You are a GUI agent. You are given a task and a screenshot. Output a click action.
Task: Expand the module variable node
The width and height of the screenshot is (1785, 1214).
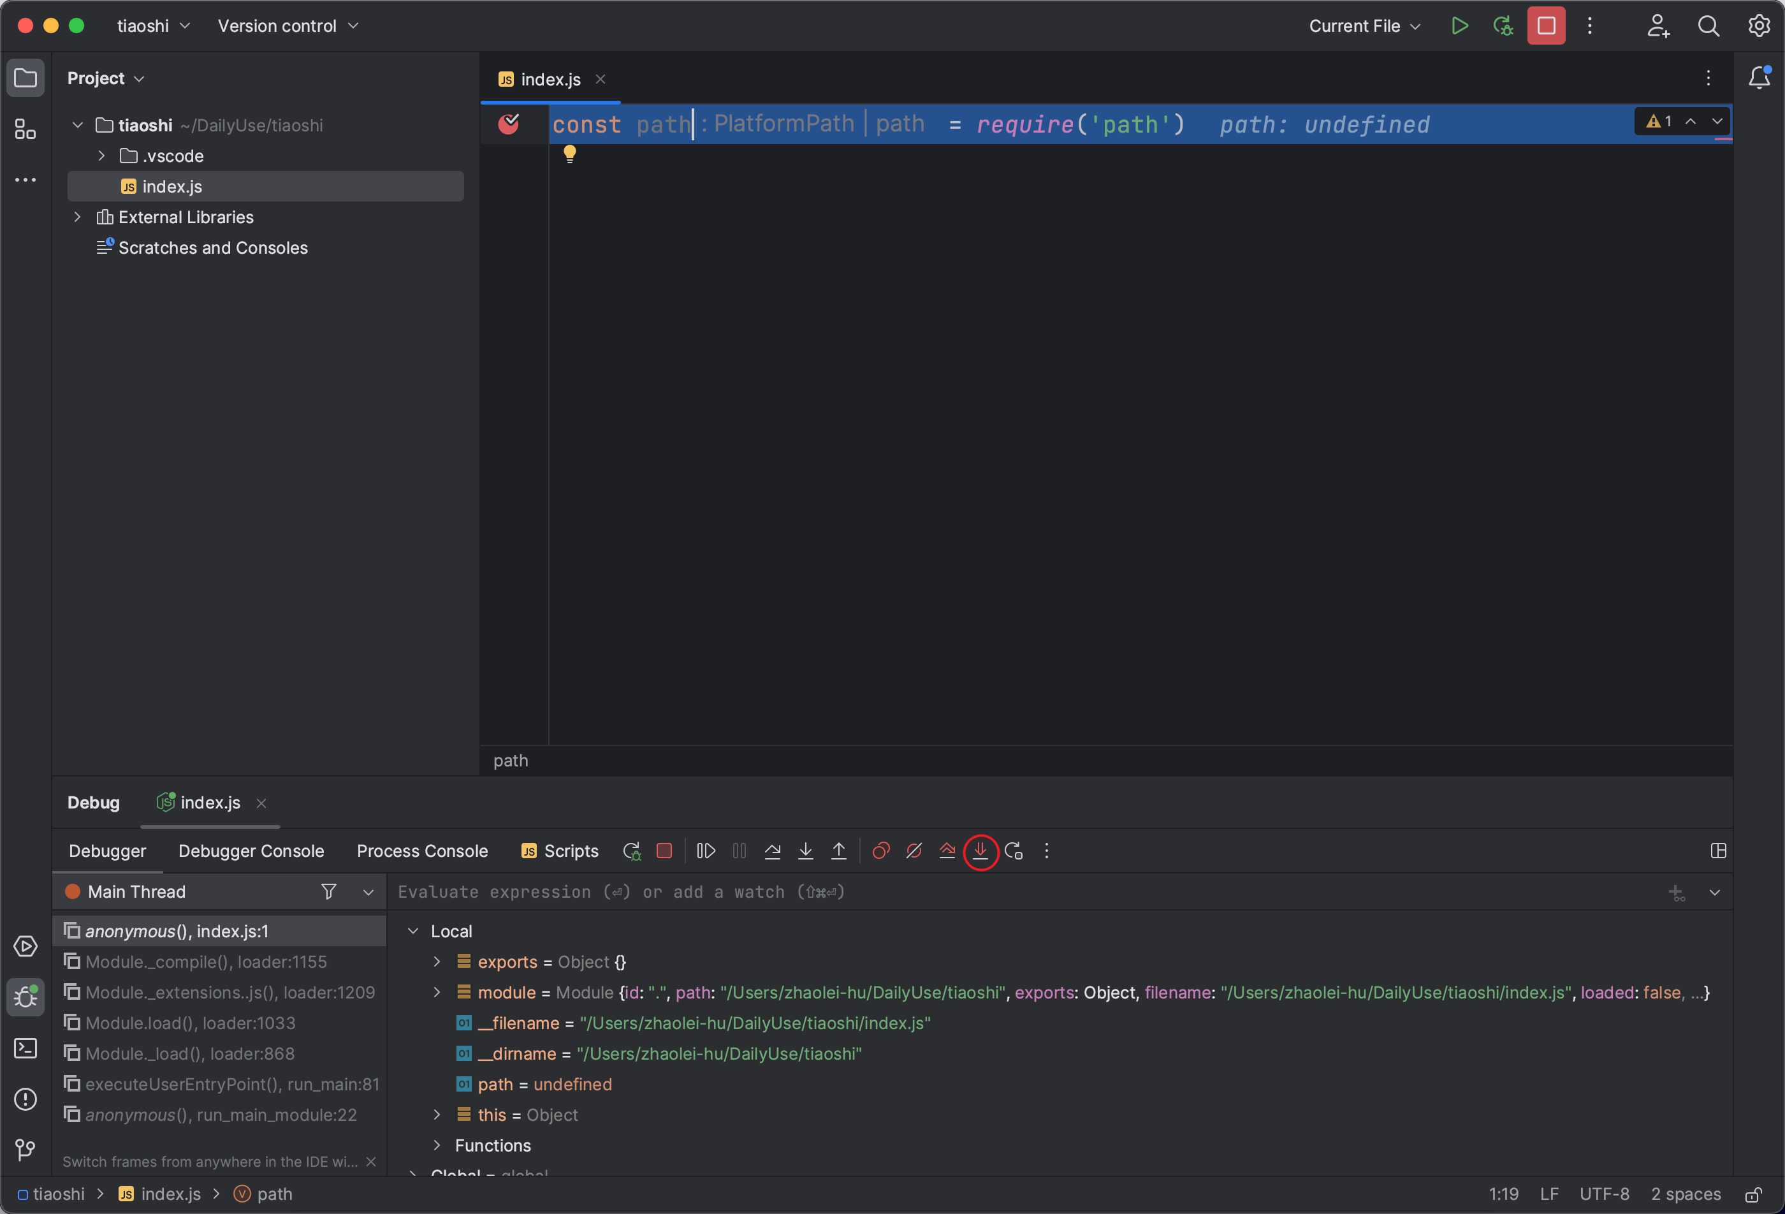(437, 993)
